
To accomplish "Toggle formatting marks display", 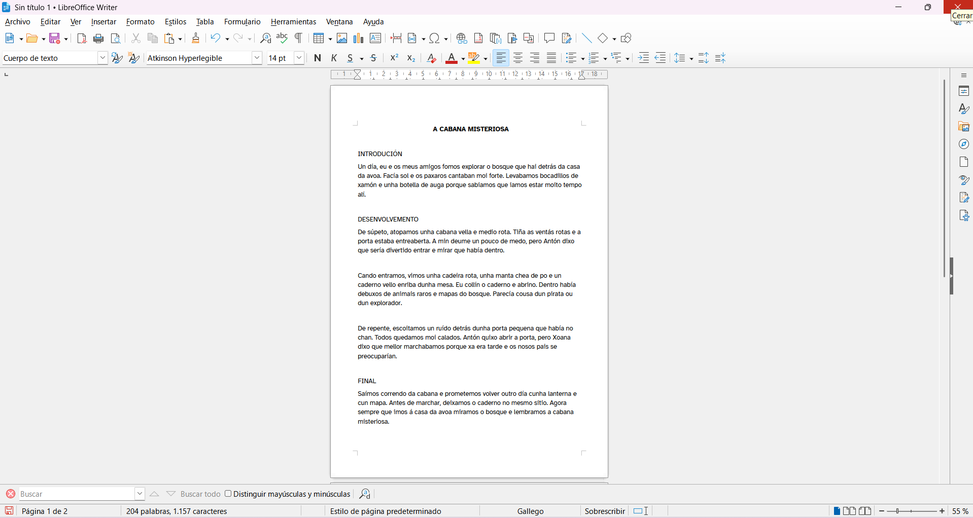I will [x=299, y=39].
